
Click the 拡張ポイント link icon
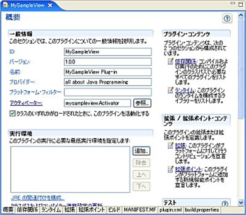click(x=170, y=169)
